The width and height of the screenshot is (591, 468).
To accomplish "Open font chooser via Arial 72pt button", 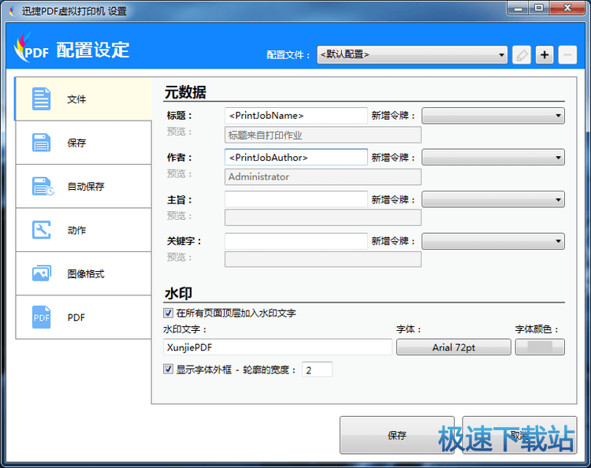I will tap(454, 347).
